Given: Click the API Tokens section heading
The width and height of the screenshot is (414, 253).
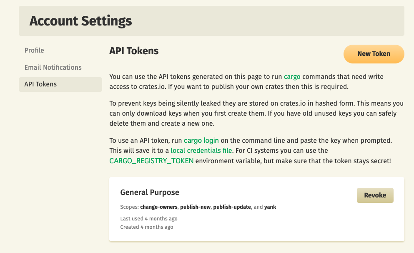Looking at the screenshot, I should point(134,51).
